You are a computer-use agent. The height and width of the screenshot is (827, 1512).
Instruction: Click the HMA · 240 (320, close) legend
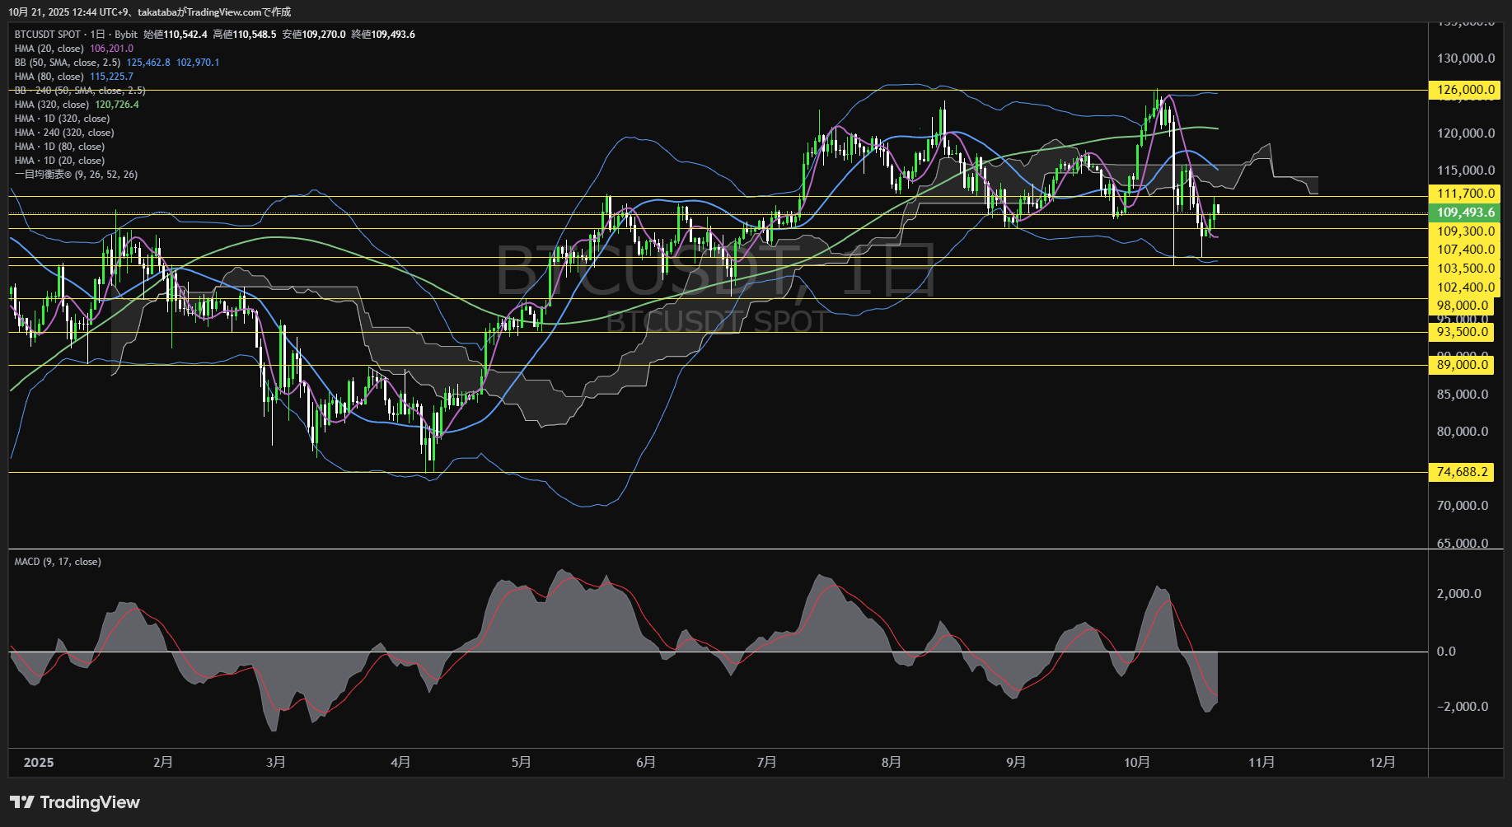(63, 133)
